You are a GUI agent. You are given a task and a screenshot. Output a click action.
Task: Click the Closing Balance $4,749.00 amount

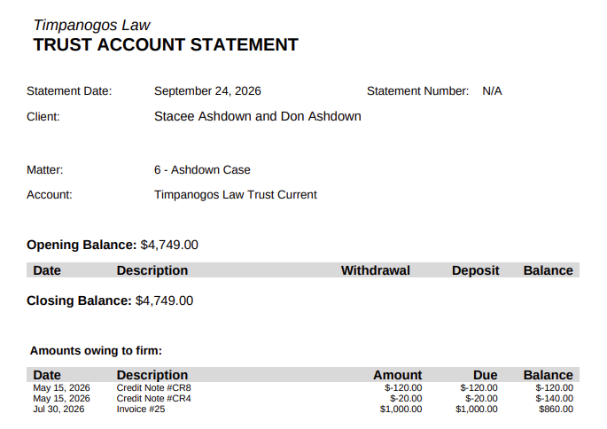[164, 300]
